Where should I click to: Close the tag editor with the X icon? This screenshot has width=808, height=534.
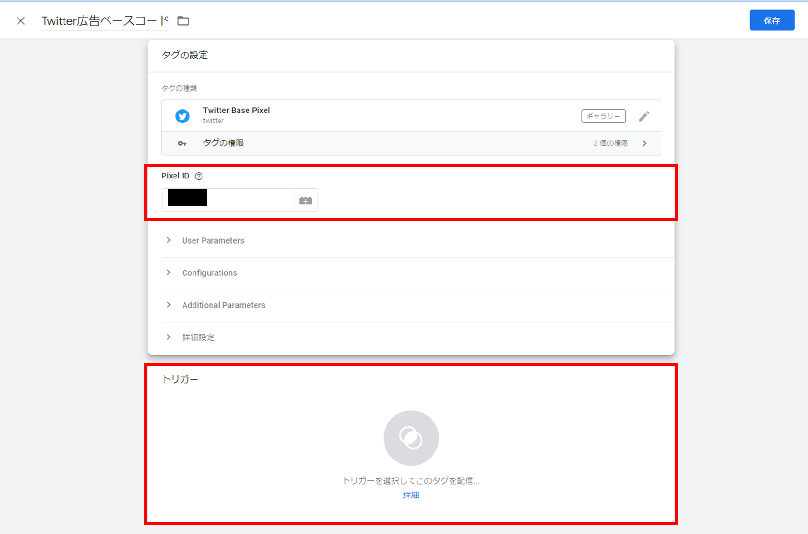click(21, 21)
